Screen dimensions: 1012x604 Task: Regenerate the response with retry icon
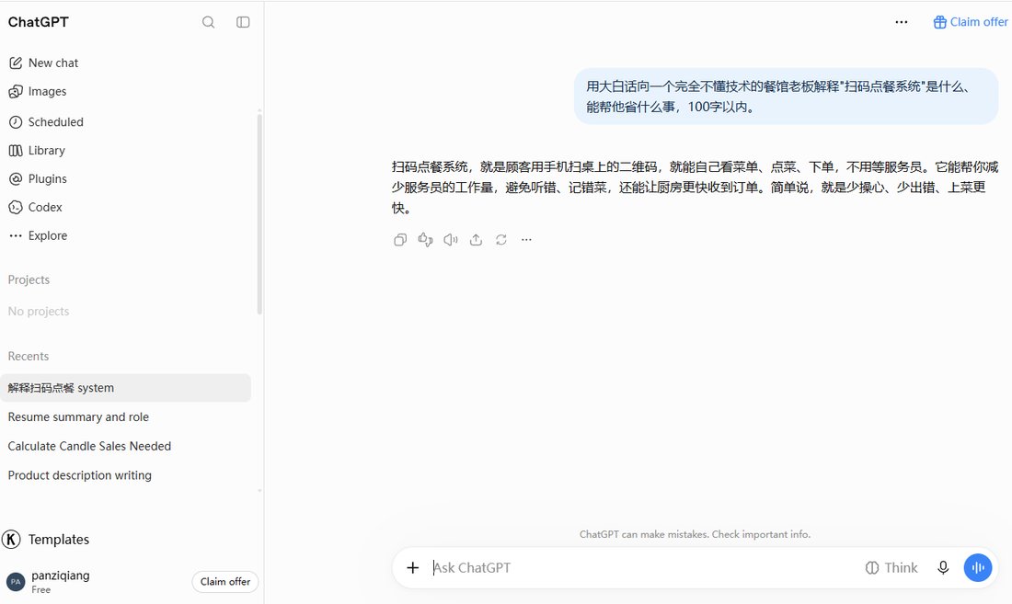500,240
